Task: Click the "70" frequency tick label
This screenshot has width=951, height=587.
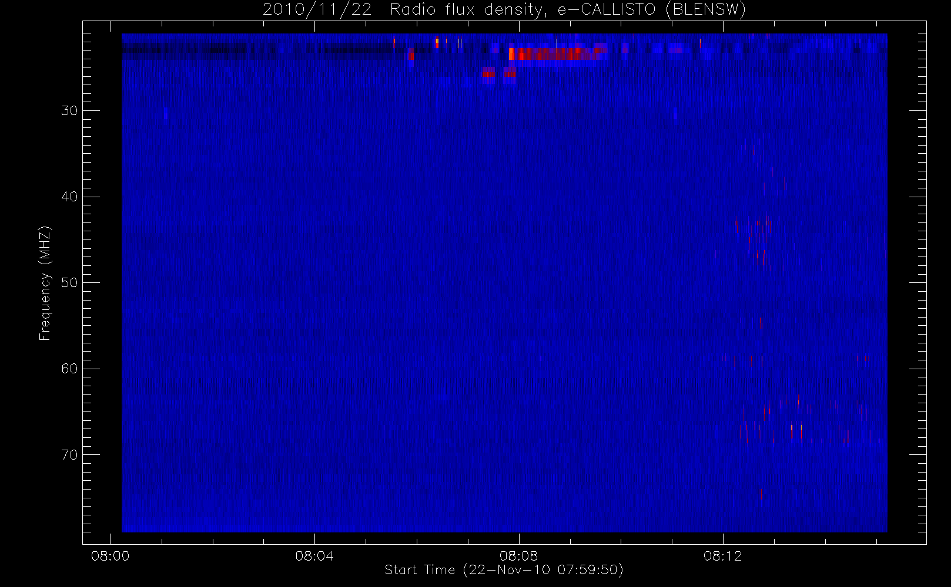Action: (x=69, y=455)
